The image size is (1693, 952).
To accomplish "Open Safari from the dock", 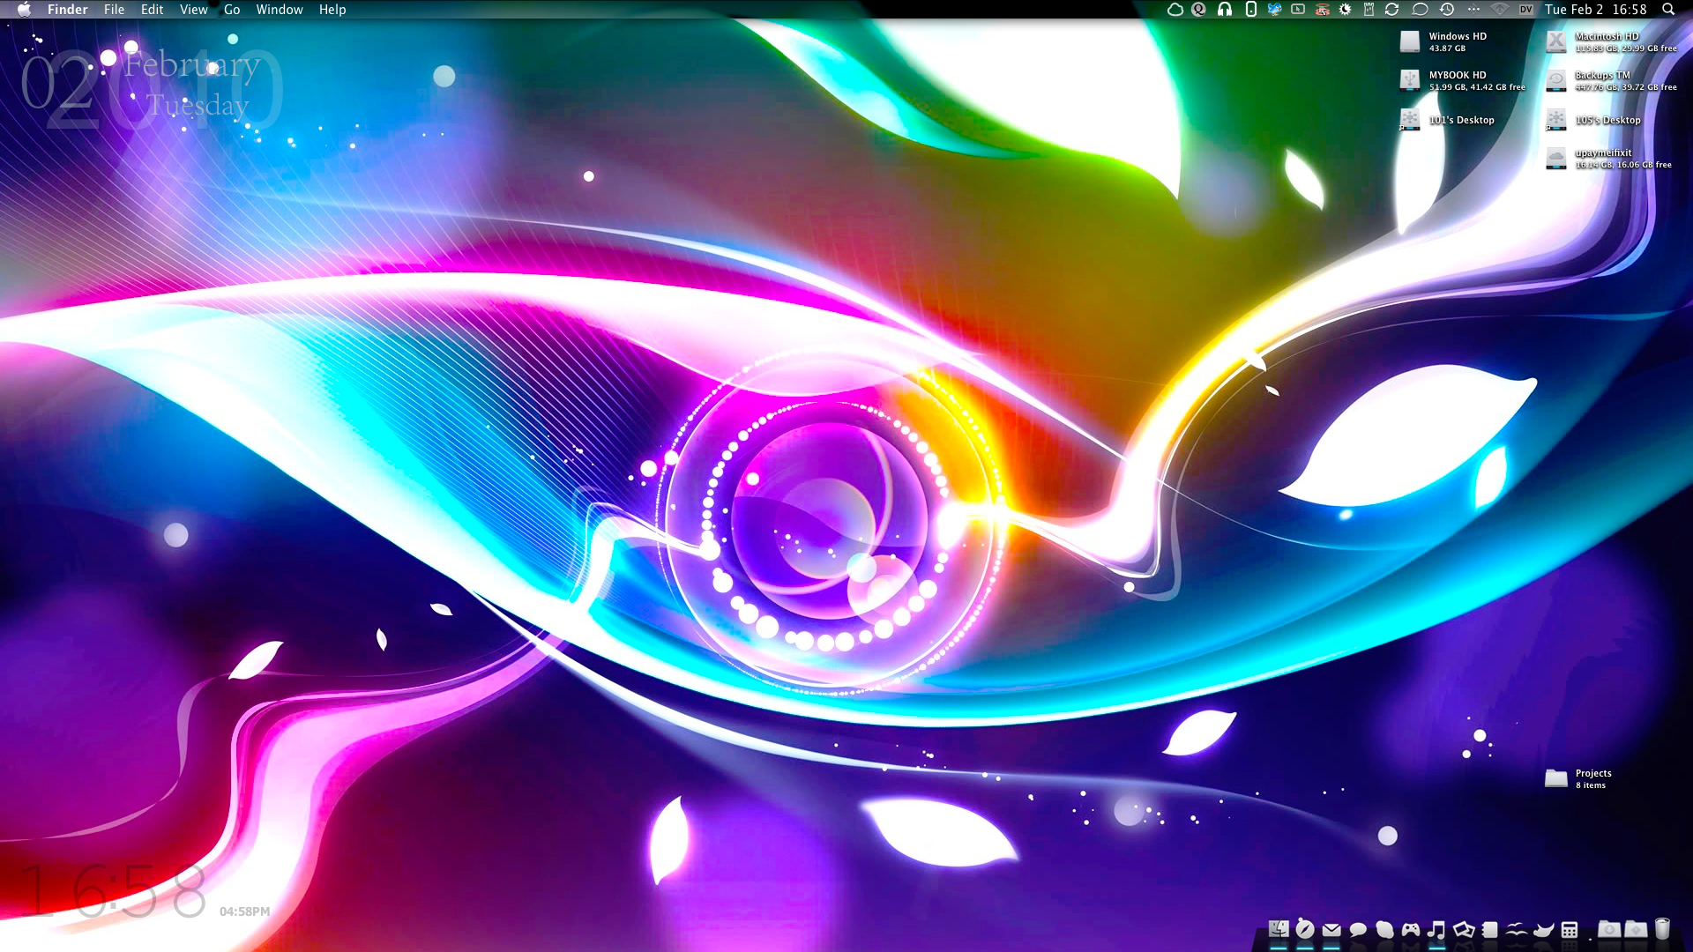I will click(x=1305, y=929).
